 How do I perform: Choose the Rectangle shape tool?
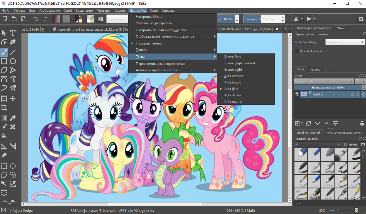4,61
